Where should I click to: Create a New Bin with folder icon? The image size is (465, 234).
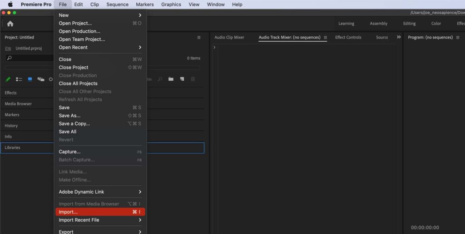pos(171,79)
